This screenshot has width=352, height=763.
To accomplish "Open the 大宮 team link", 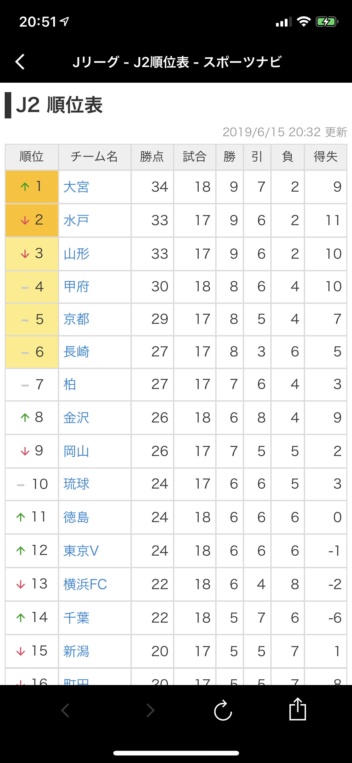I will coord(76,187).
